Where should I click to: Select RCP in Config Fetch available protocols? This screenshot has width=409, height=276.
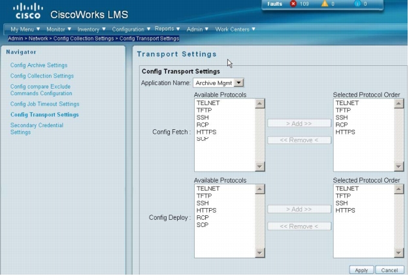(203, 125)
